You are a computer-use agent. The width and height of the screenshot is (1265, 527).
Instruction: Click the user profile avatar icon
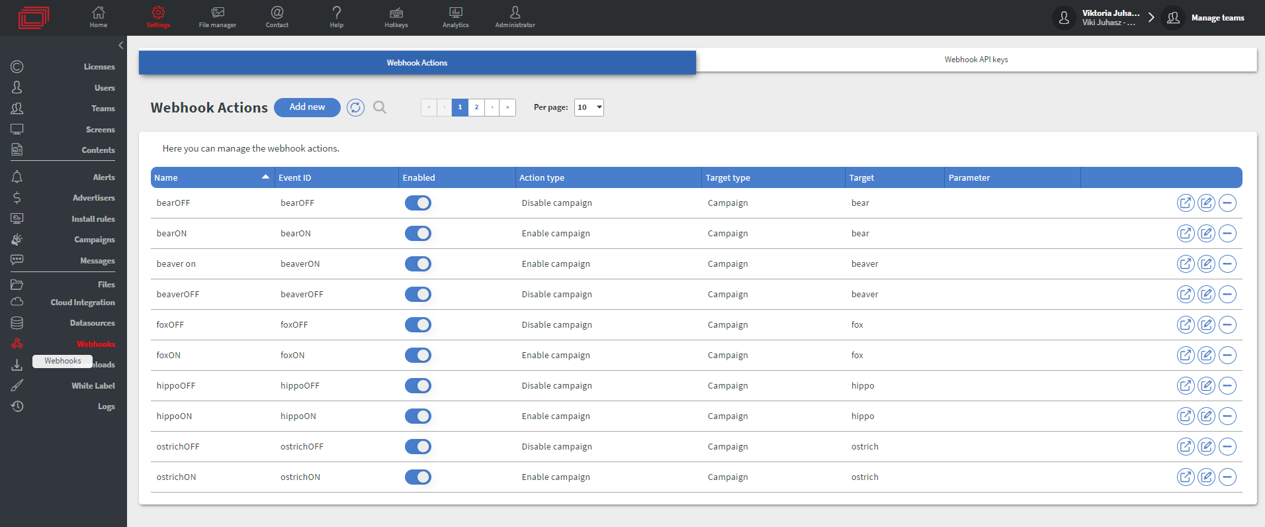tap(1064, 18)
